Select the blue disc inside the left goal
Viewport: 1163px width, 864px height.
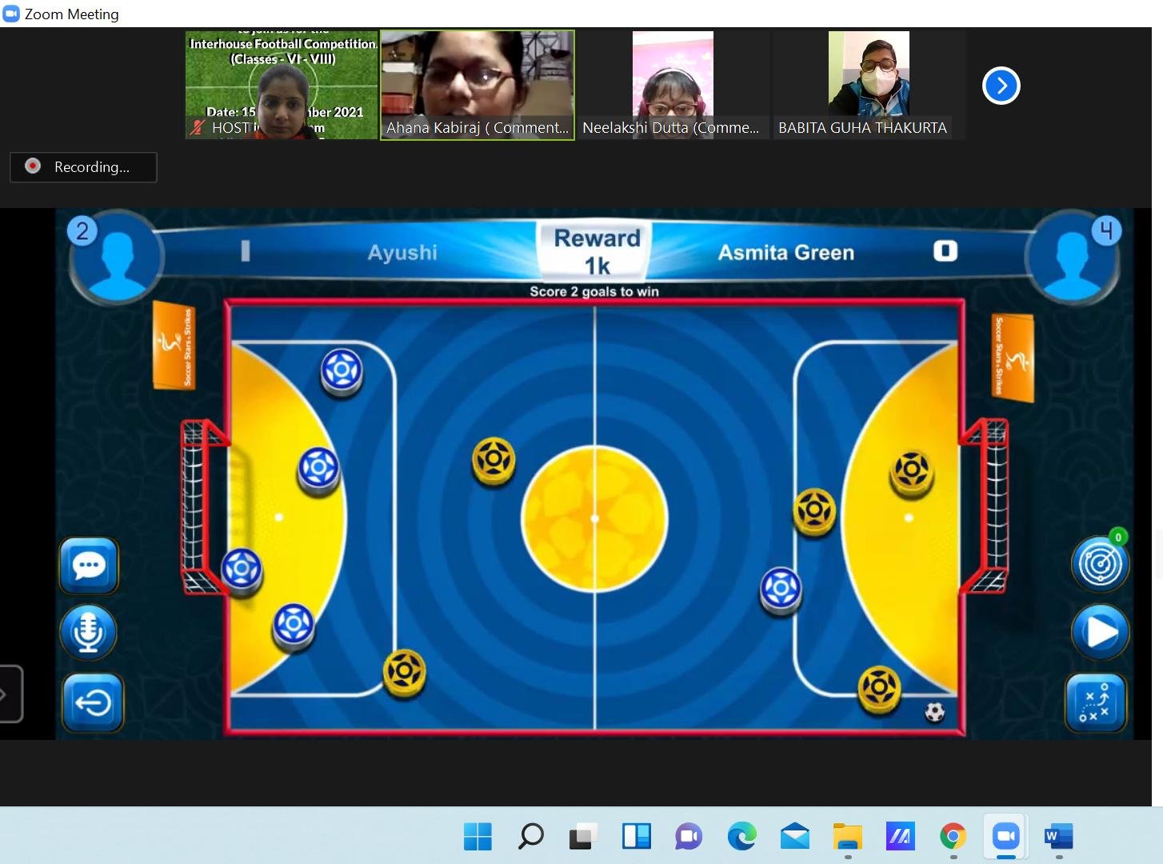(x=242, y=570)
